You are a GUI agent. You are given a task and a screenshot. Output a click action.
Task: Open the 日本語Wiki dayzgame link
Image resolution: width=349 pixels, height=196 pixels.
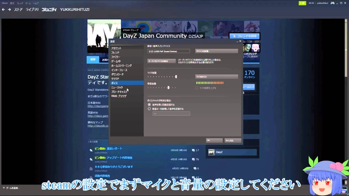[x=98, y=106]
